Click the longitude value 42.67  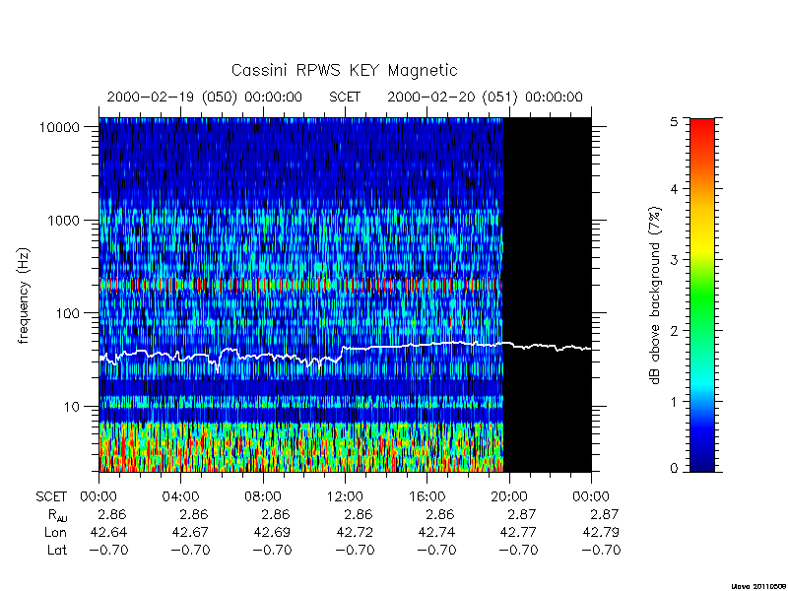pos(190,532)
